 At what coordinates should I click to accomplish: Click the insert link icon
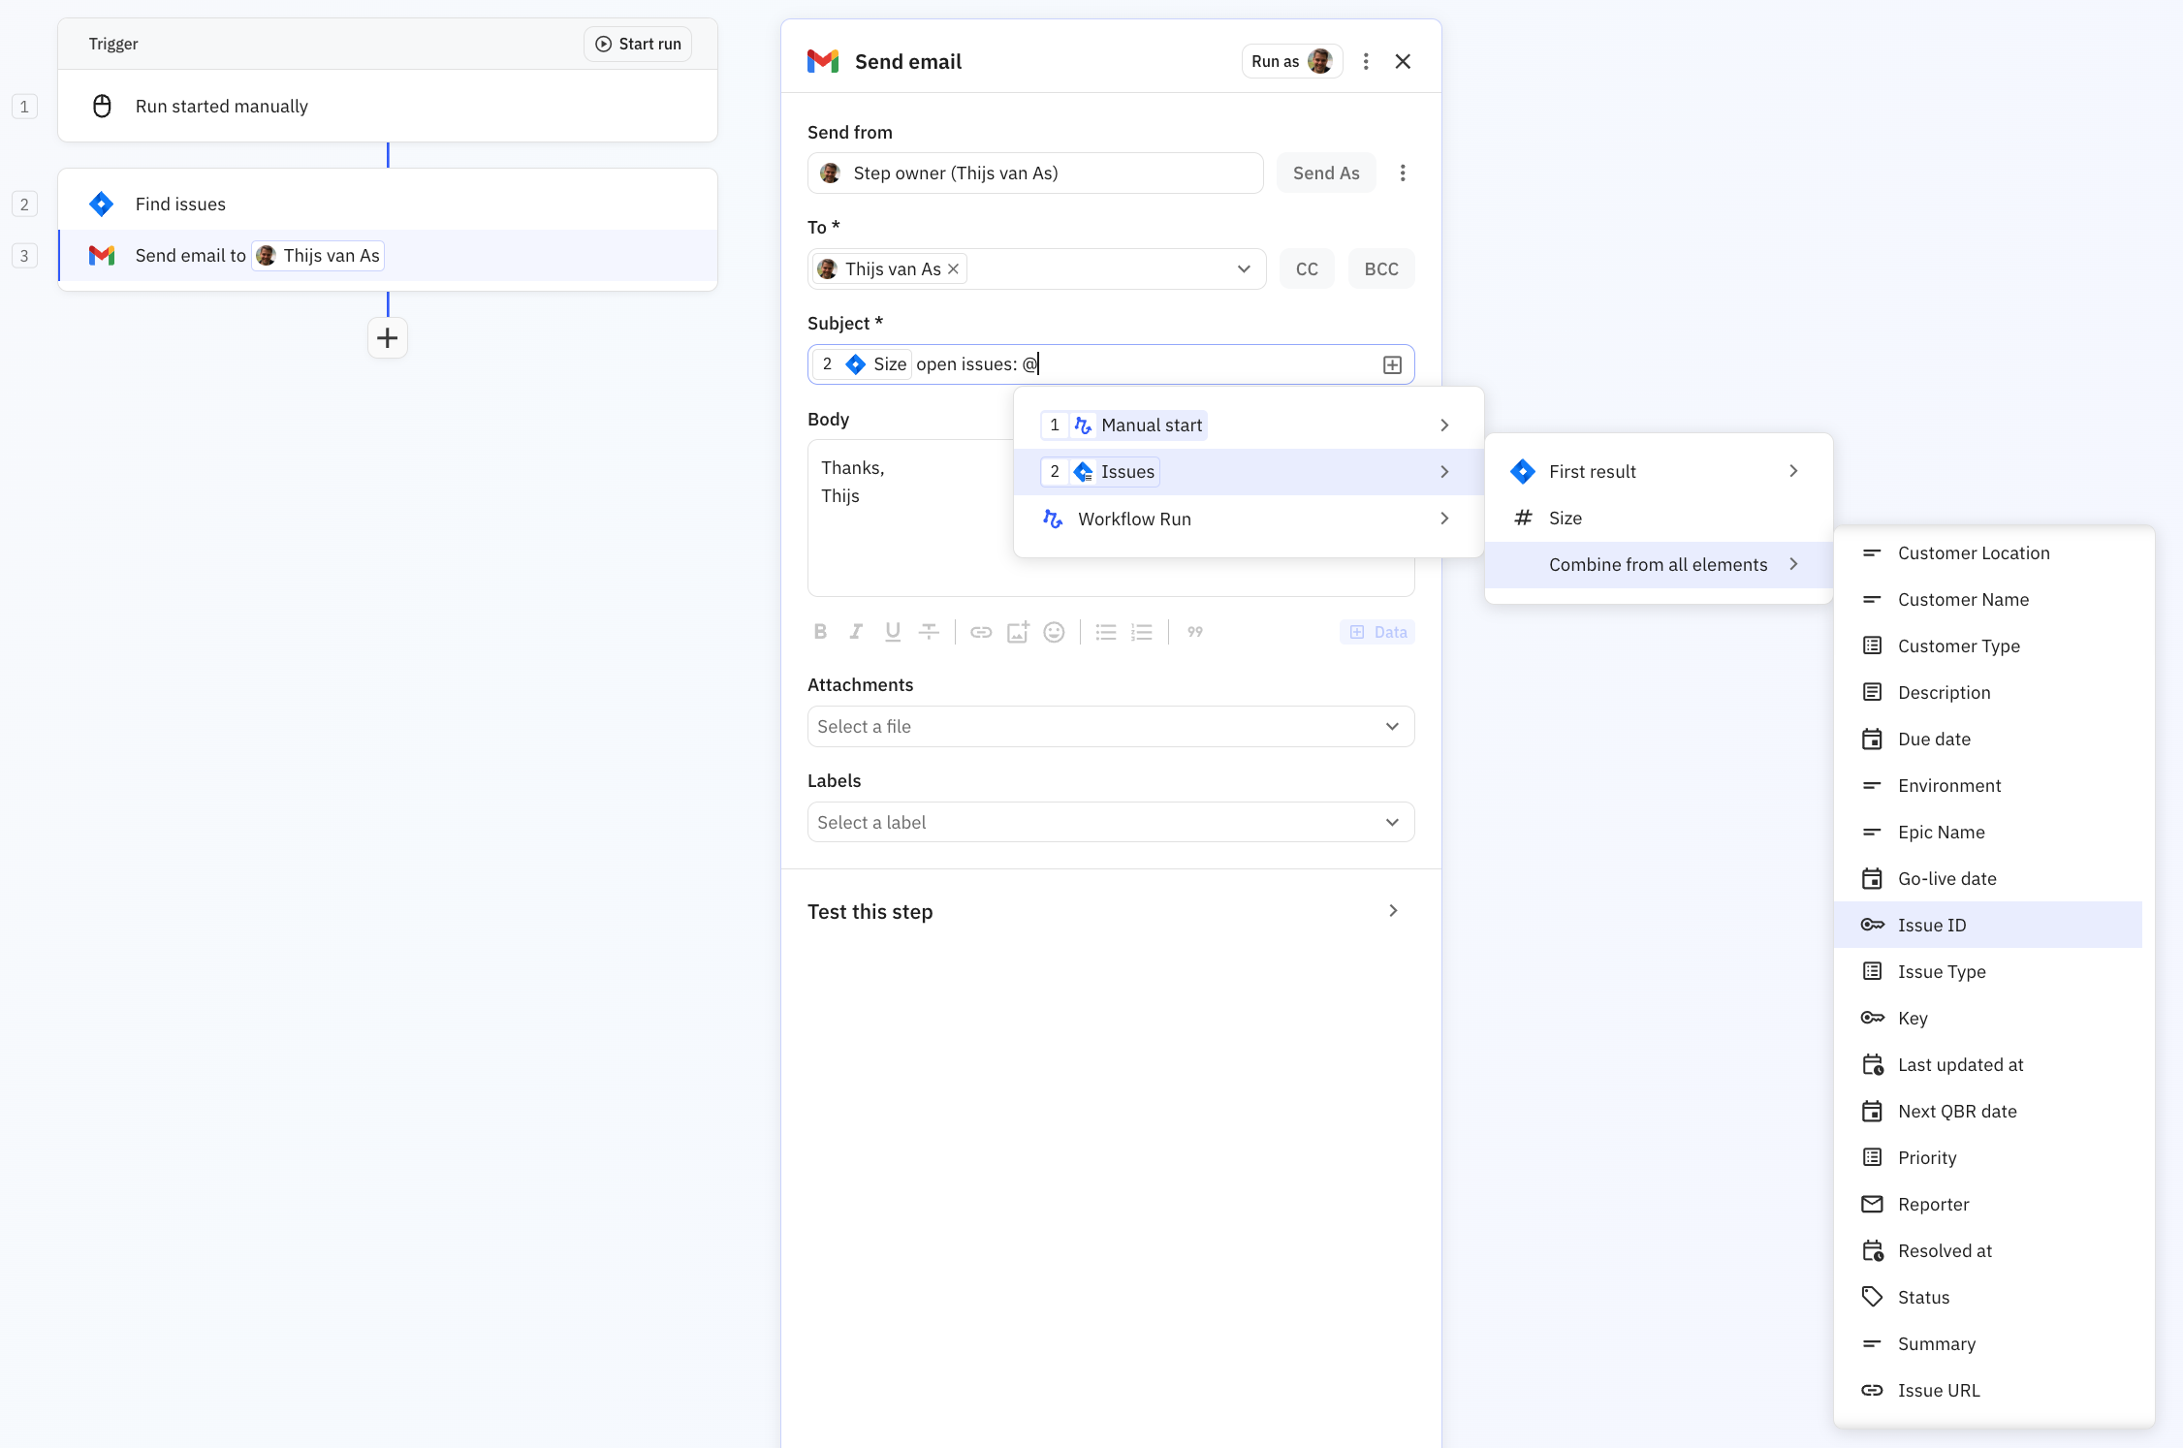point(980,631)
